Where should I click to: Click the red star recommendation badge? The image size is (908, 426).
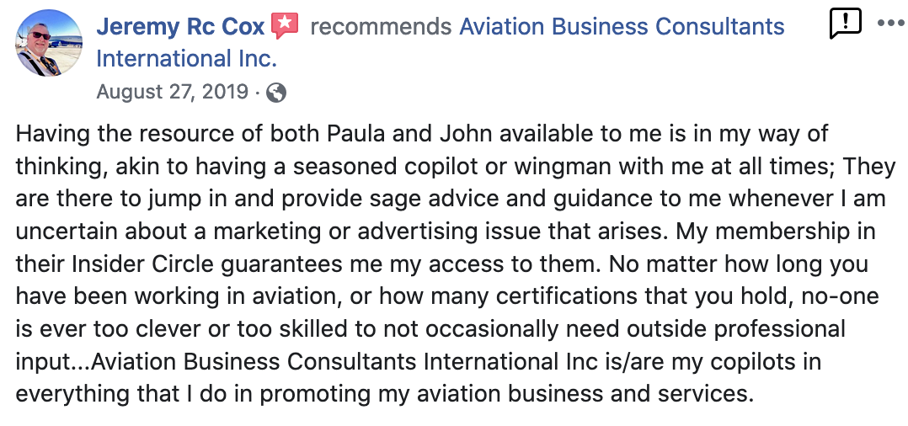click(285, 26)
